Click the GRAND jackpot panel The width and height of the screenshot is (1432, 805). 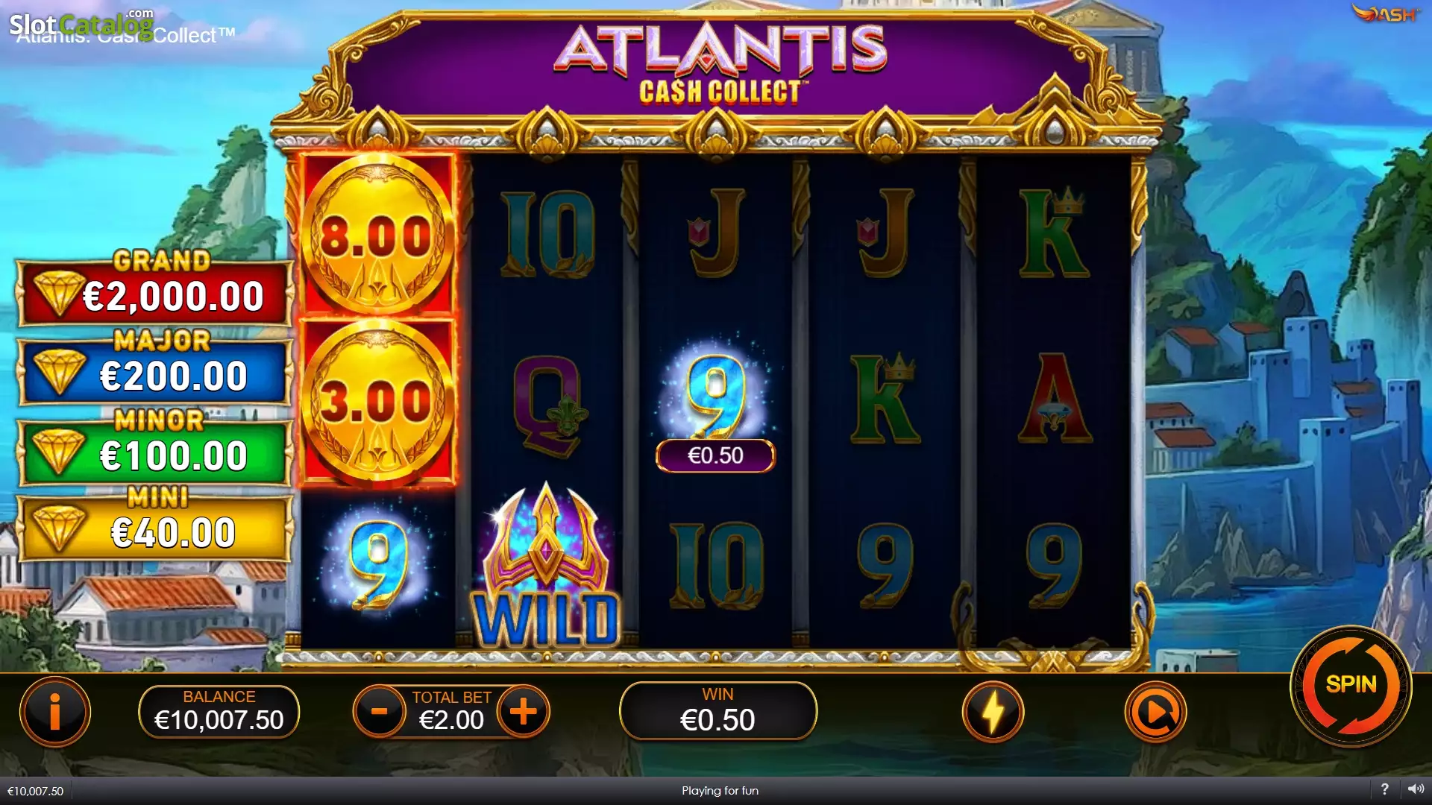(x=154, y=289)
